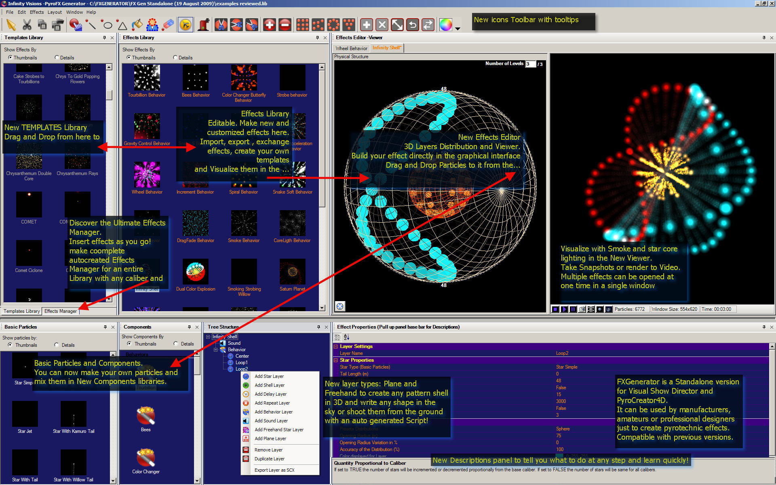Toggle the eye visibility icon in viewer

pyautogui.click(x=591, y=309)
